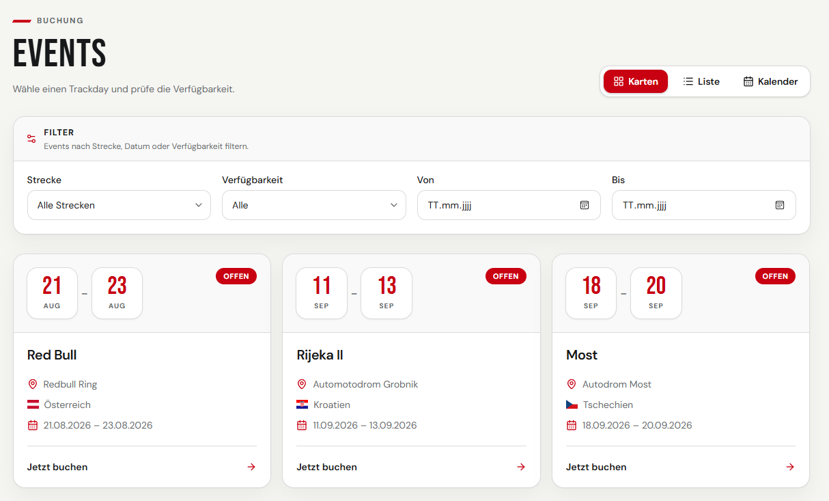Open the Verfügbarkeit dropdown 'Alle'
829x501 pixels.
(x=314, y=205)
